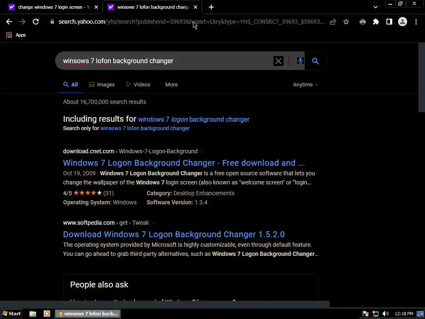Open 'windows 7 logon background changer' corrected link
Viewport: 425px width, 319px height.
click(194, 119)
